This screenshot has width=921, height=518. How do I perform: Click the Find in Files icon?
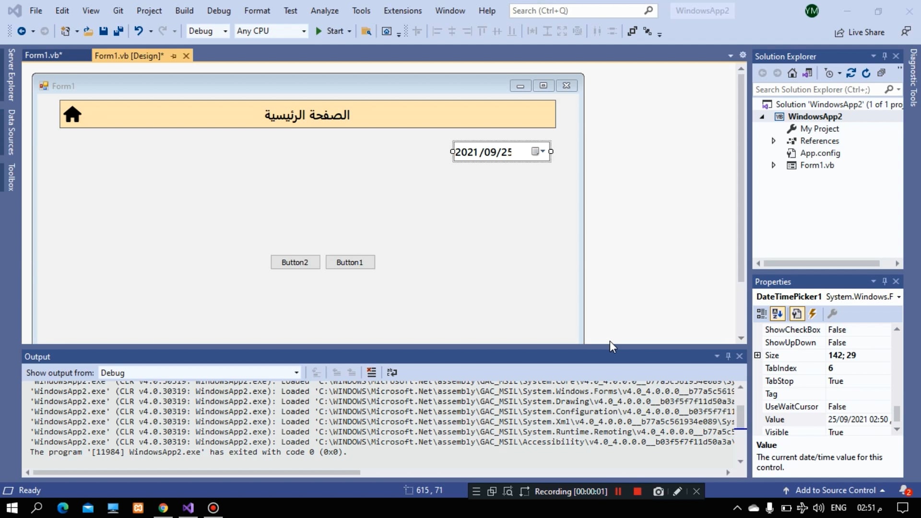tap(366, 31)
